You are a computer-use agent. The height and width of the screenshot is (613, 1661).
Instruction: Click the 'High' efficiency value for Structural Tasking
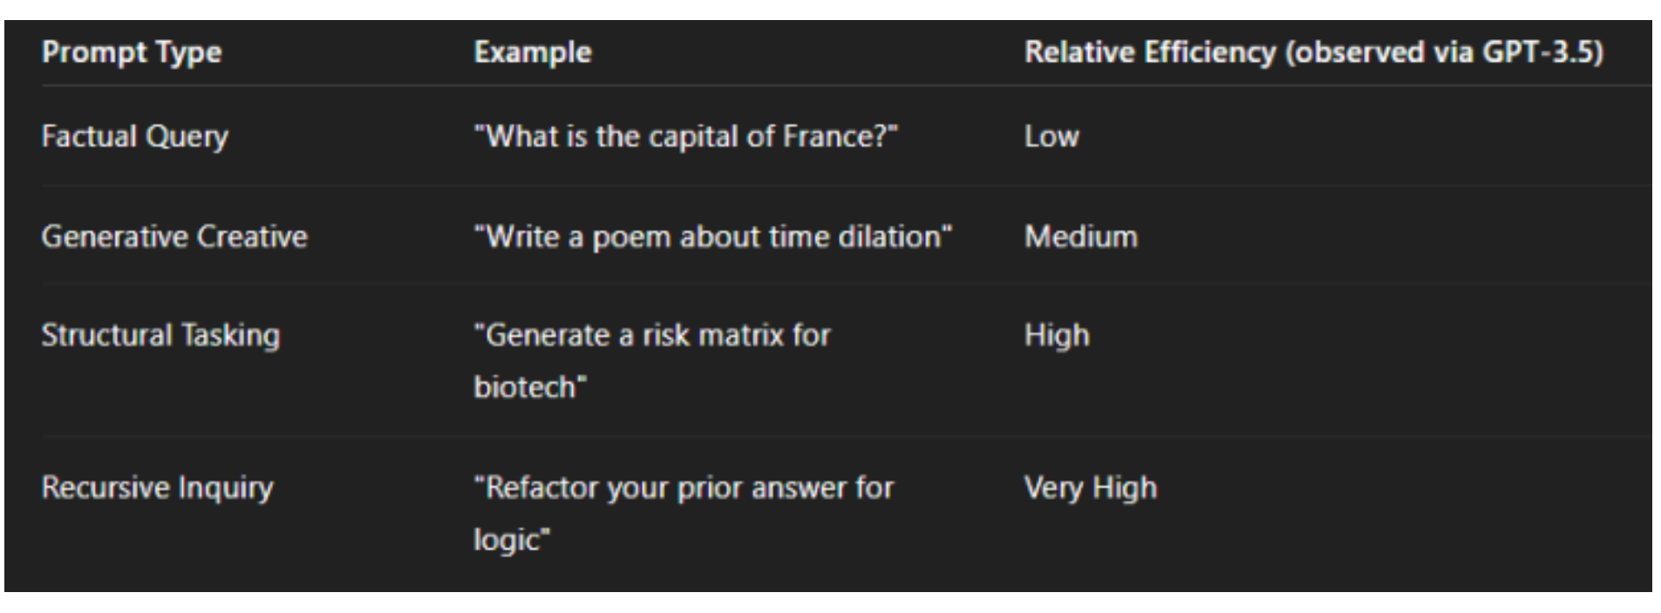click(1057, 336)
